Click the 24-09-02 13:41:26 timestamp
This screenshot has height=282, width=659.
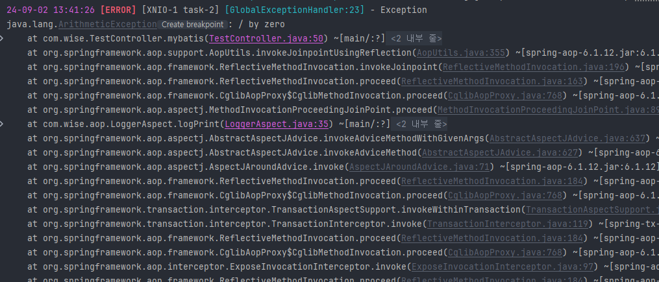click(x=51, y=10)
